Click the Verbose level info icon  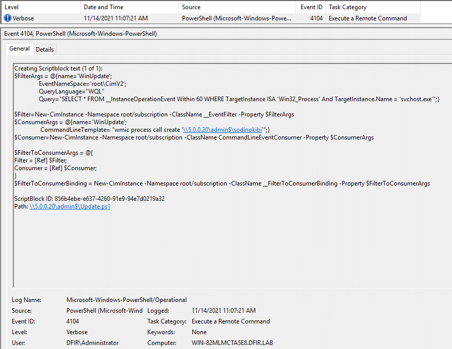coord(8,18)
